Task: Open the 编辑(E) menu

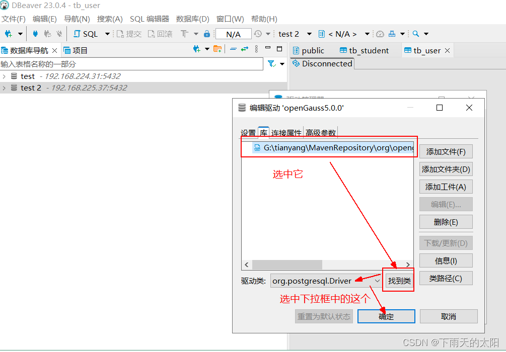Action: tap(44, 19)
